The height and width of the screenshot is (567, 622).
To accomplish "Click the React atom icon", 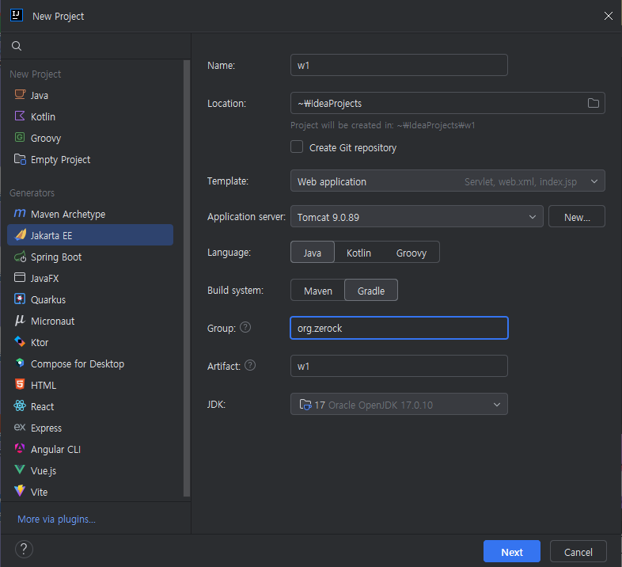I will pyautogui.click(x=20, y=405).
